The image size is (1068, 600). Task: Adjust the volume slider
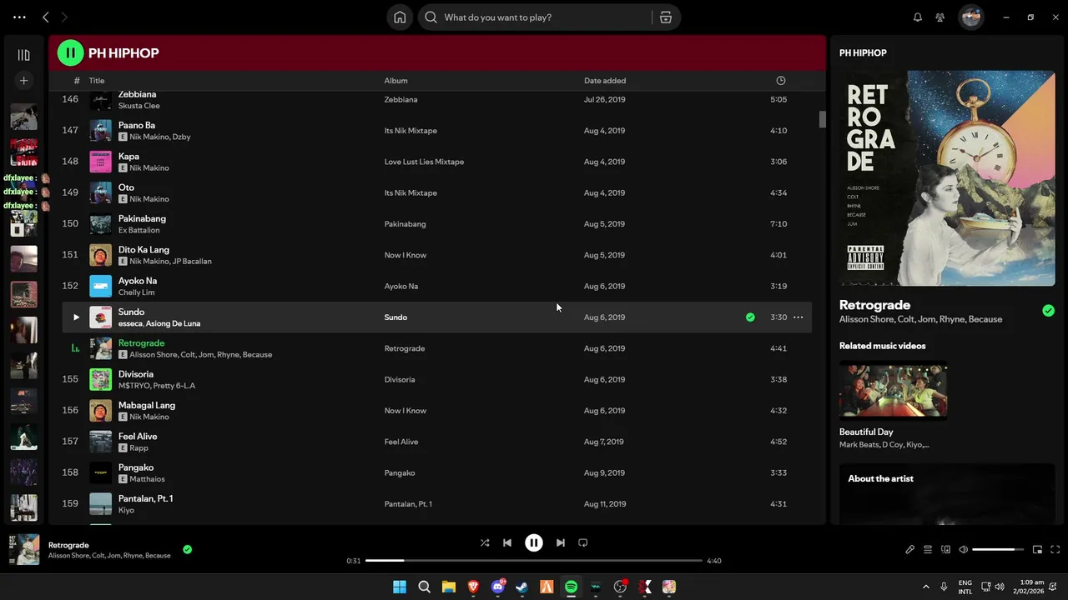pos(999,550)
